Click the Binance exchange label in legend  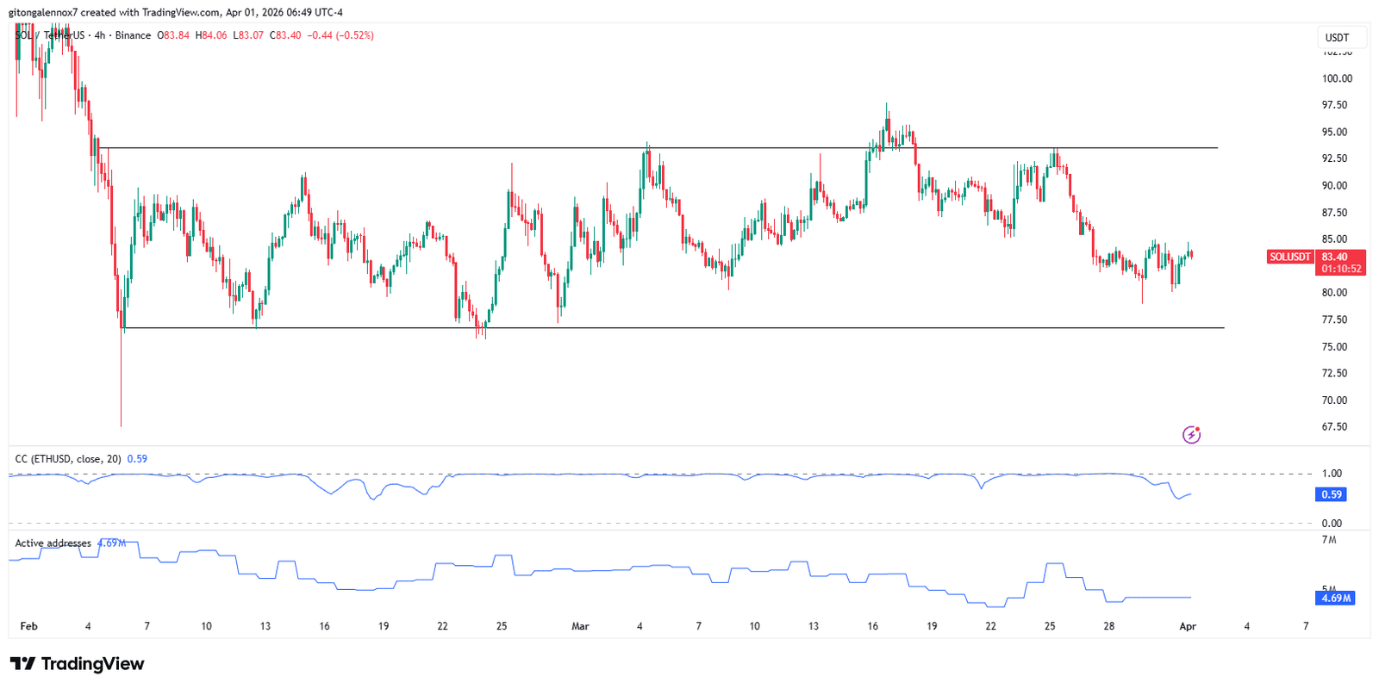pyautogui.click(x=133, y=35)
